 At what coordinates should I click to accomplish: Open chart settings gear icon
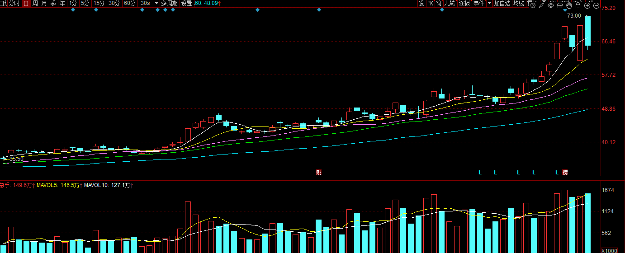[x=533, y=5]
